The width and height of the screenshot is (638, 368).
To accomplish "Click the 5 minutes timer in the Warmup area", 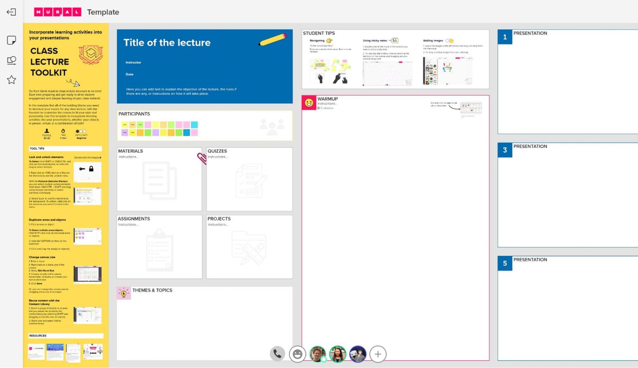I will (x=325, y=108).
